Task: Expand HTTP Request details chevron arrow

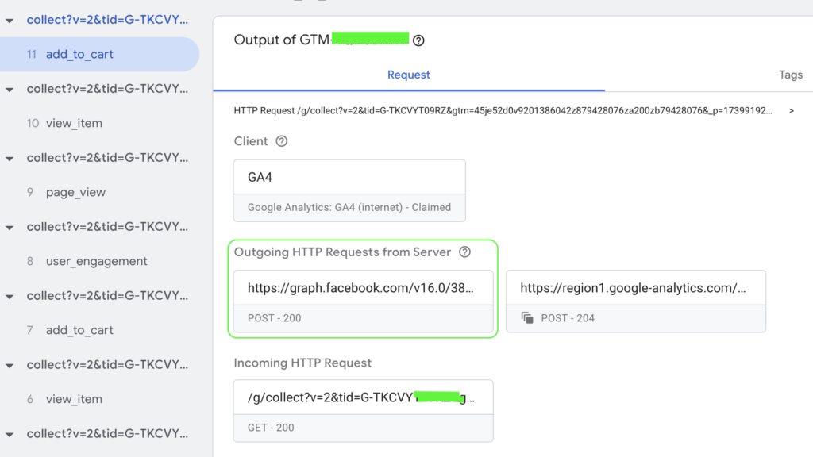Action: coord(791,111)
